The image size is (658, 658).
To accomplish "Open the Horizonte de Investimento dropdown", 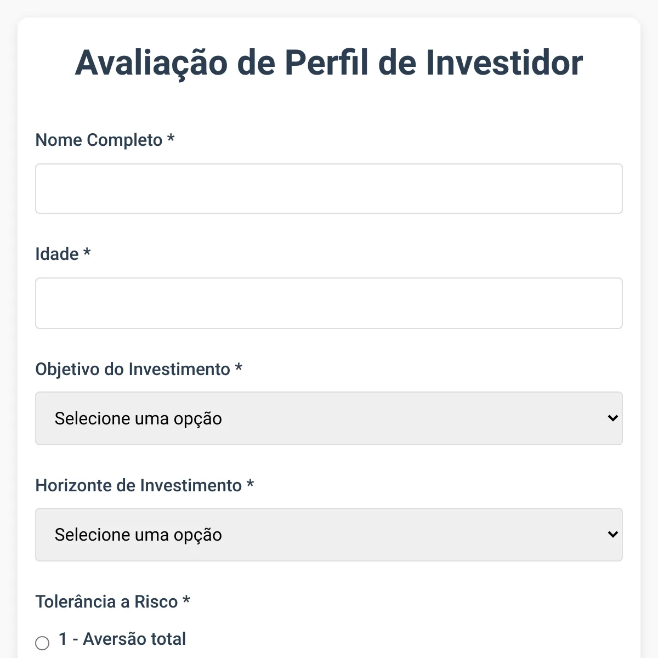I will 329,535.
